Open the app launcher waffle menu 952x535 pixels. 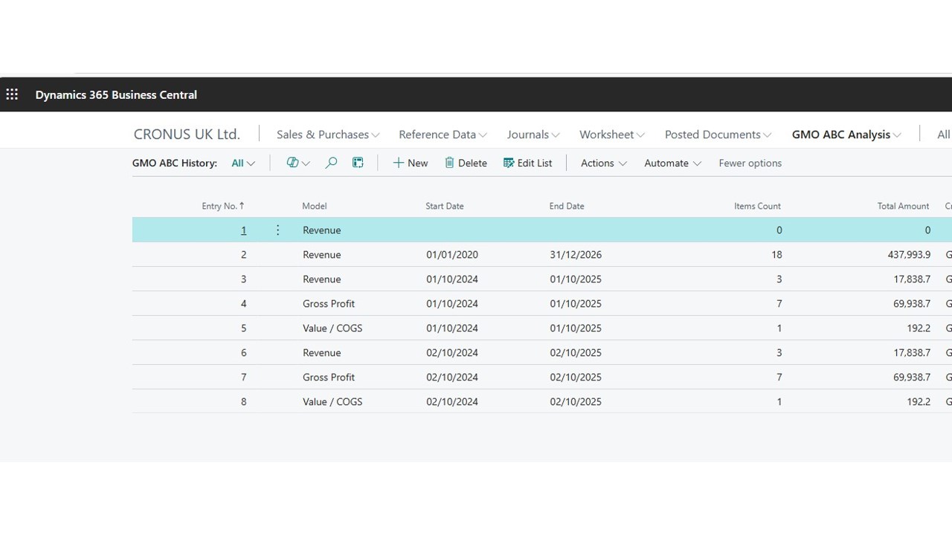click(12, 94)
